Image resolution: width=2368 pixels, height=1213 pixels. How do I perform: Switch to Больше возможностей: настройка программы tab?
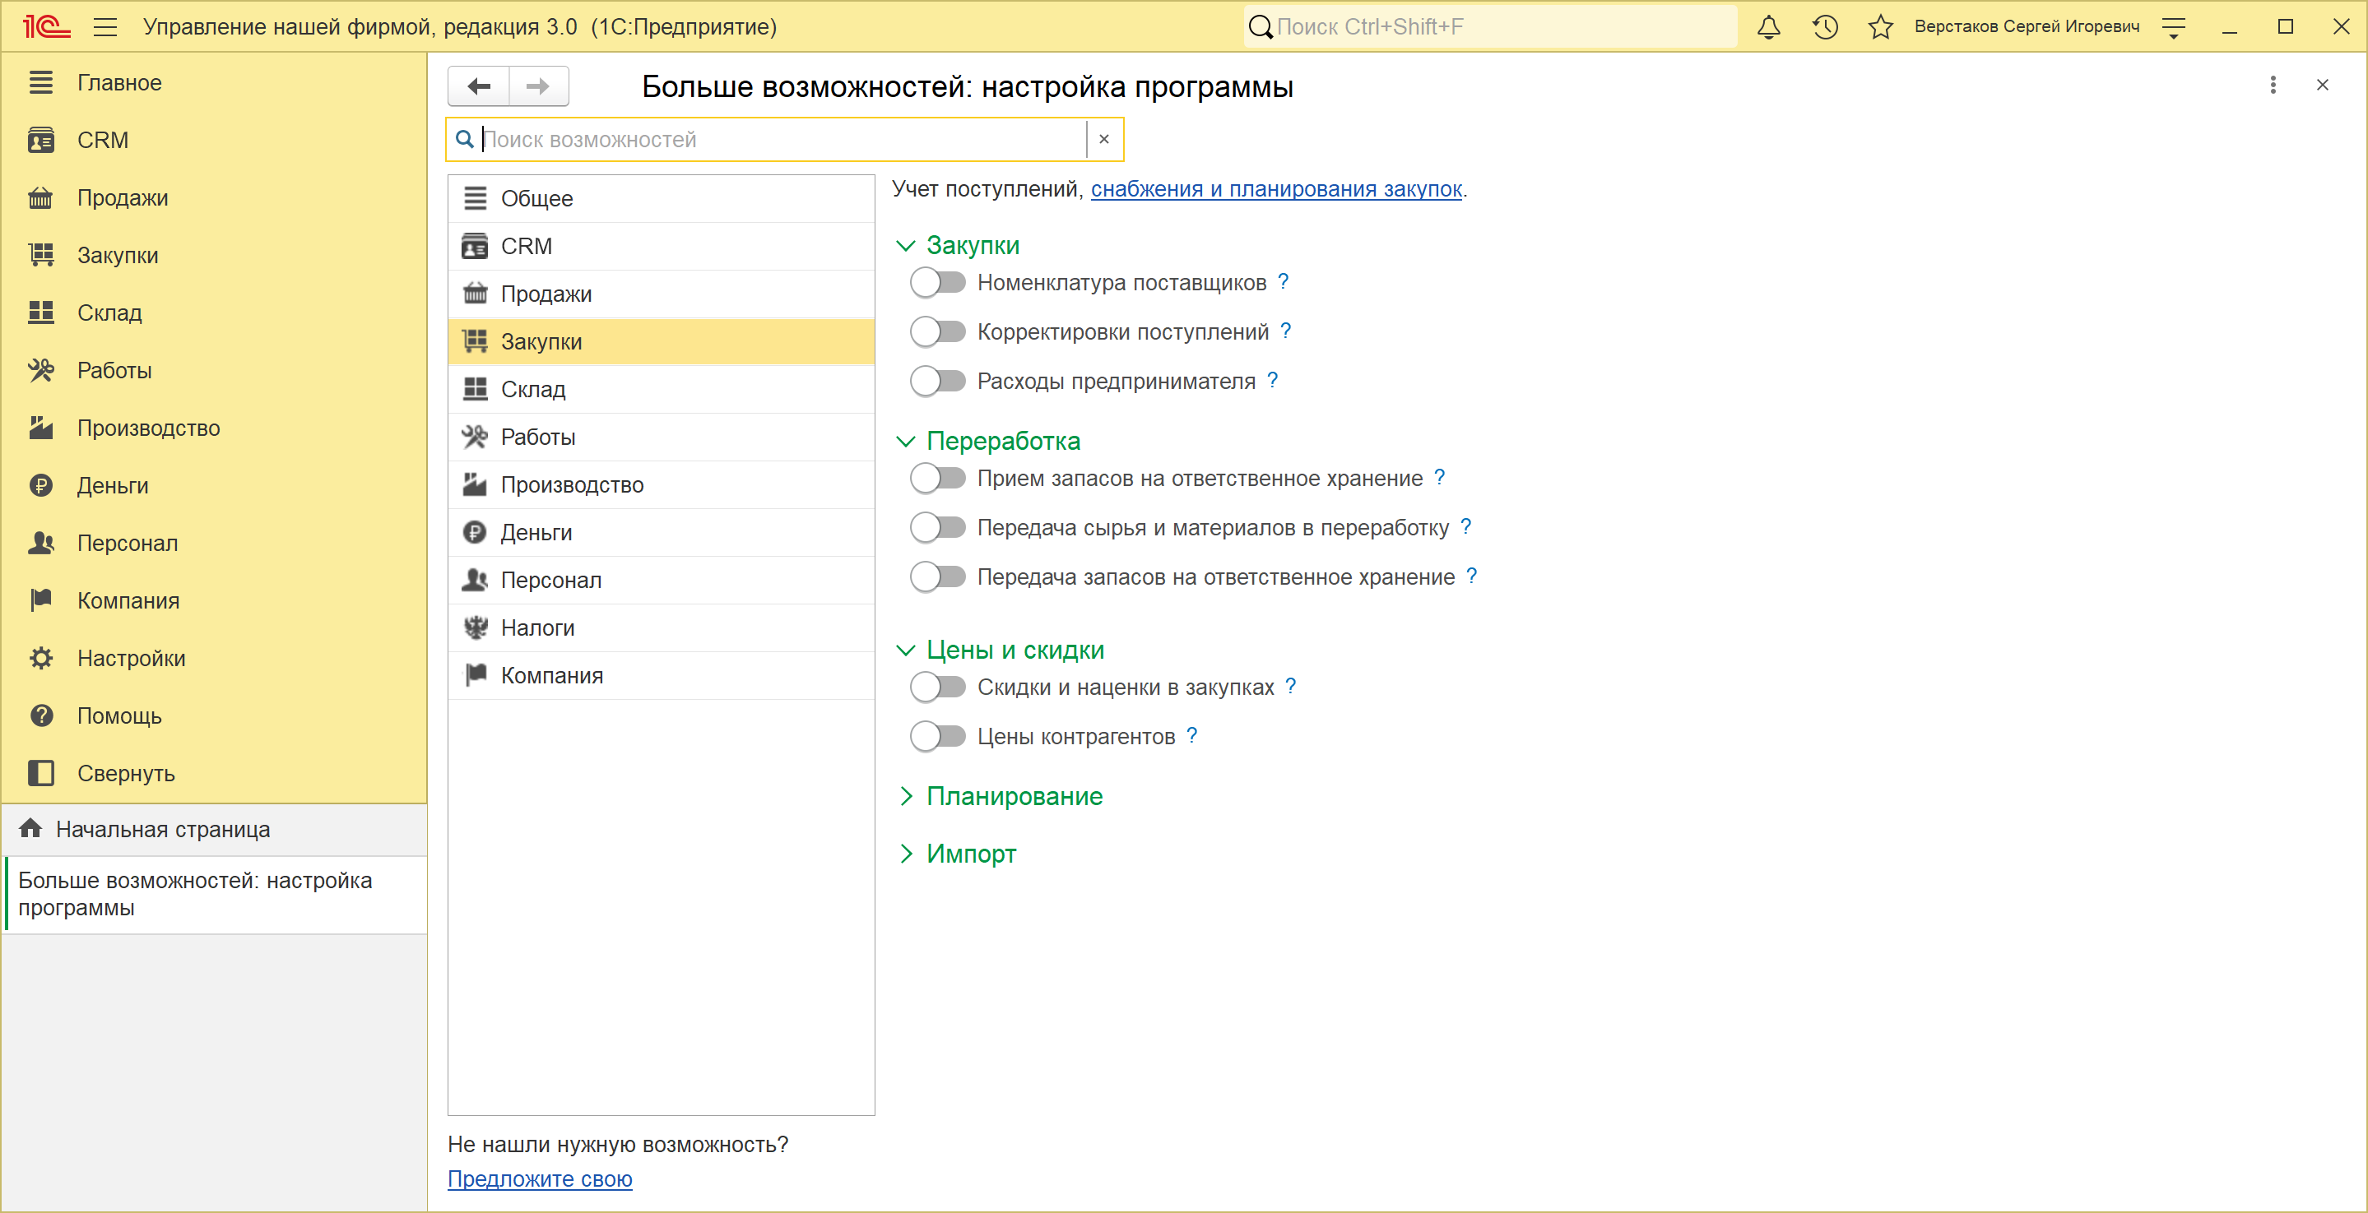point(215,894)
